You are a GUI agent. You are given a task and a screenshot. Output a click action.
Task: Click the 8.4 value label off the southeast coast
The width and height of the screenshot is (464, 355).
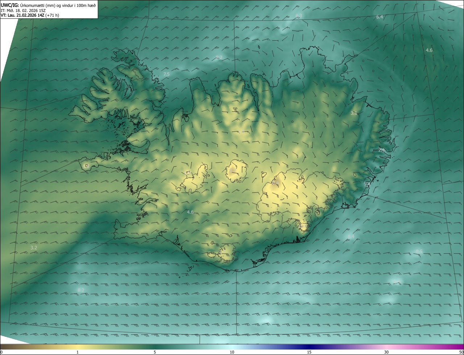click(351, 237)
